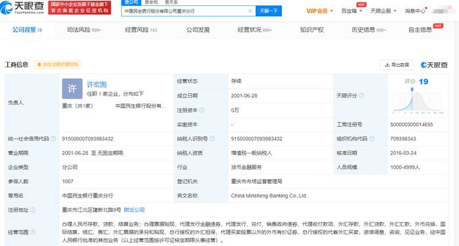Open help icon next to 天眼评分
The image size is (459, 246).
pyautogui.click(x=361, y=96)
